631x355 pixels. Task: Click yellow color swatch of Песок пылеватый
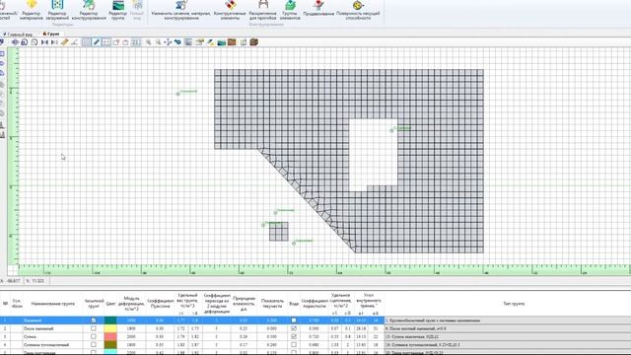point(110,328)
